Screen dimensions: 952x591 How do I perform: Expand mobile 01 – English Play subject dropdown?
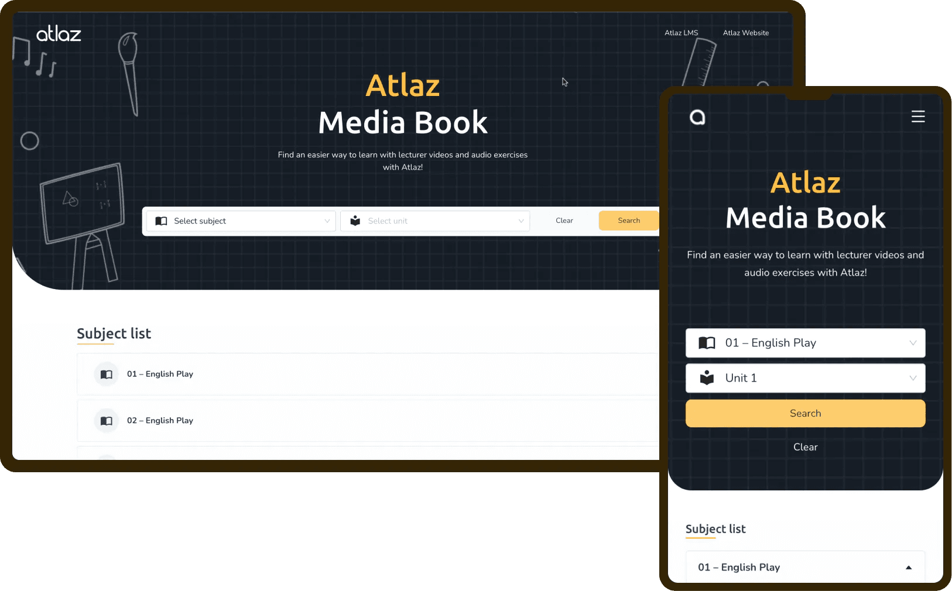coord(806,343)
